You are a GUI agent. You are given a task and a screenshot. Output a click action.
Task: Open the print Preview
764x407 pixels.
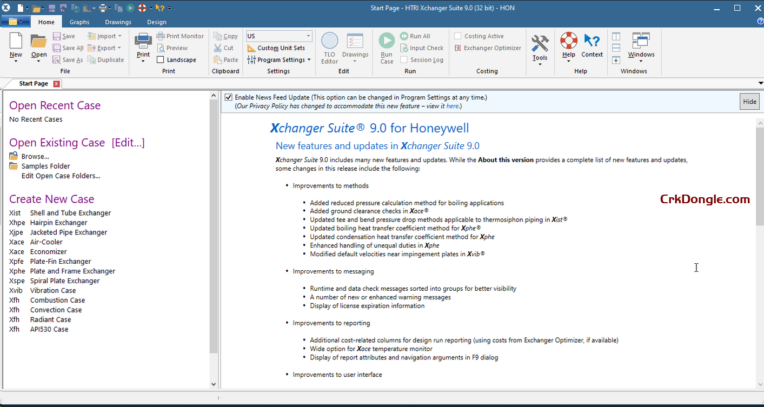pyautogui.click(x=174, y=48)
